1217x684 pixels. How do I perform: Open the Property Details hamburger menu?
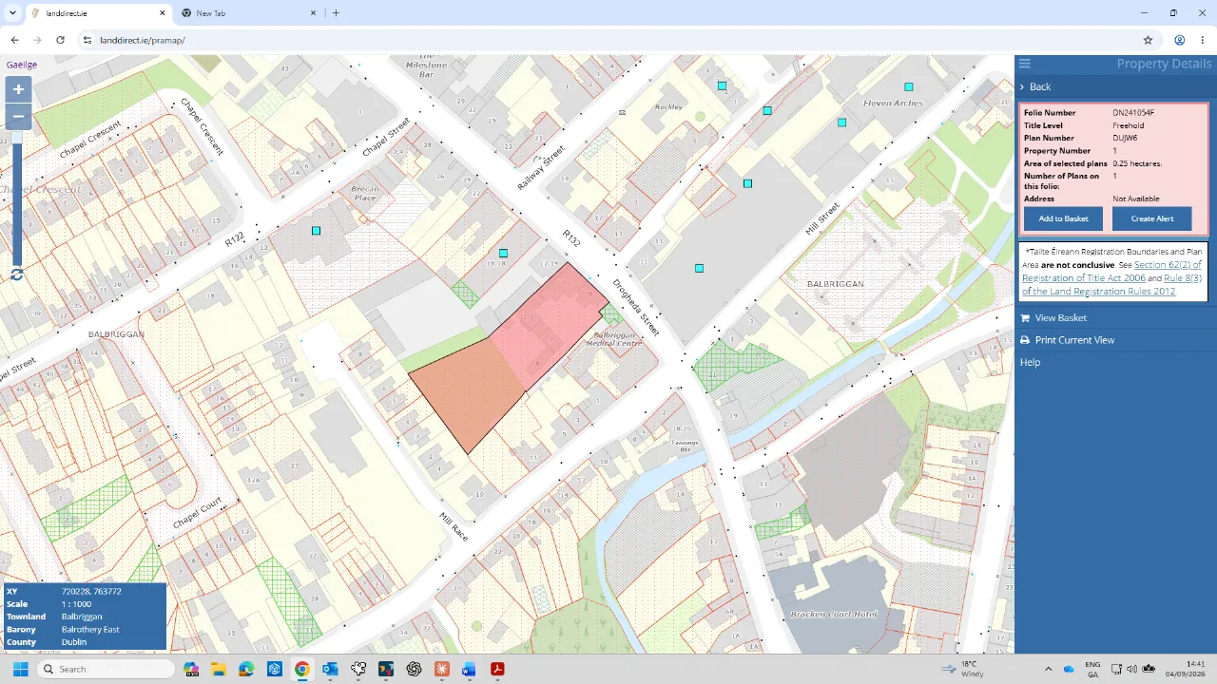point(1025,64)
